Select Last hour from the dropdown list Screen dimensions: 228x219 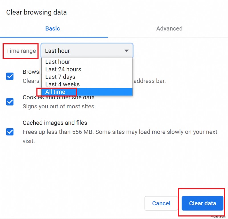(x=58, y=62)
